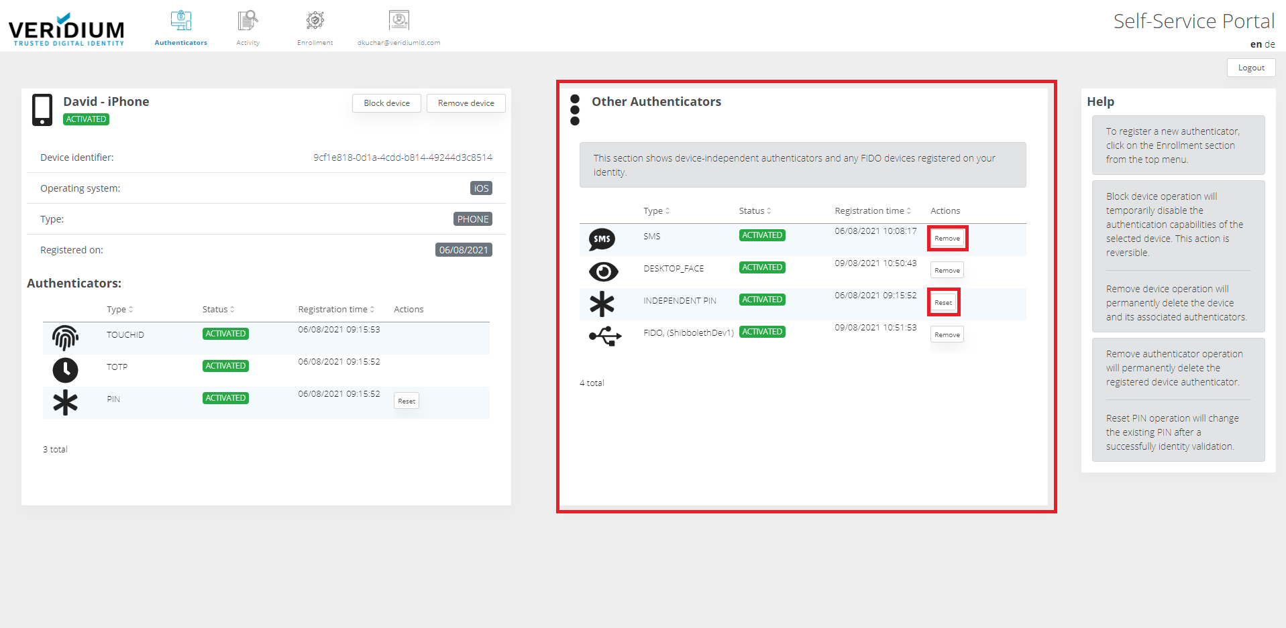Viewport: 1286px width, 628px height.
Task: Go to the Enrollment gear icon
Action: pyautogui.click(x=315, y=21)
